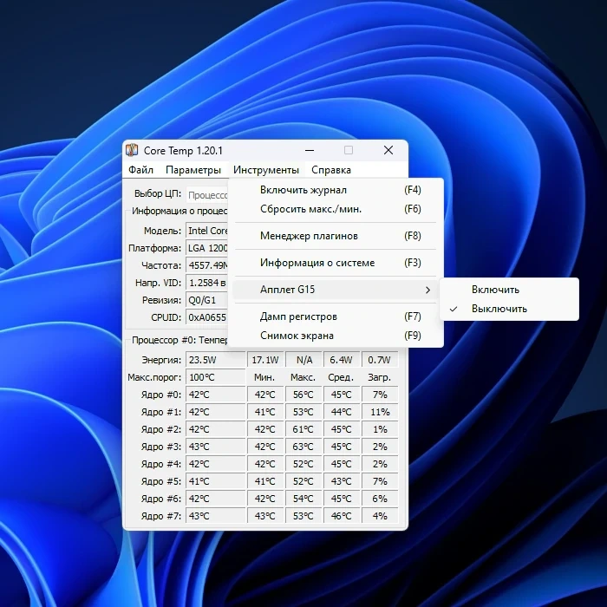The width and height of the screenshot is (607, 607).
Task: Enable G15 applet with Включить
Action: pyautogui.click(x=509, y=290)
